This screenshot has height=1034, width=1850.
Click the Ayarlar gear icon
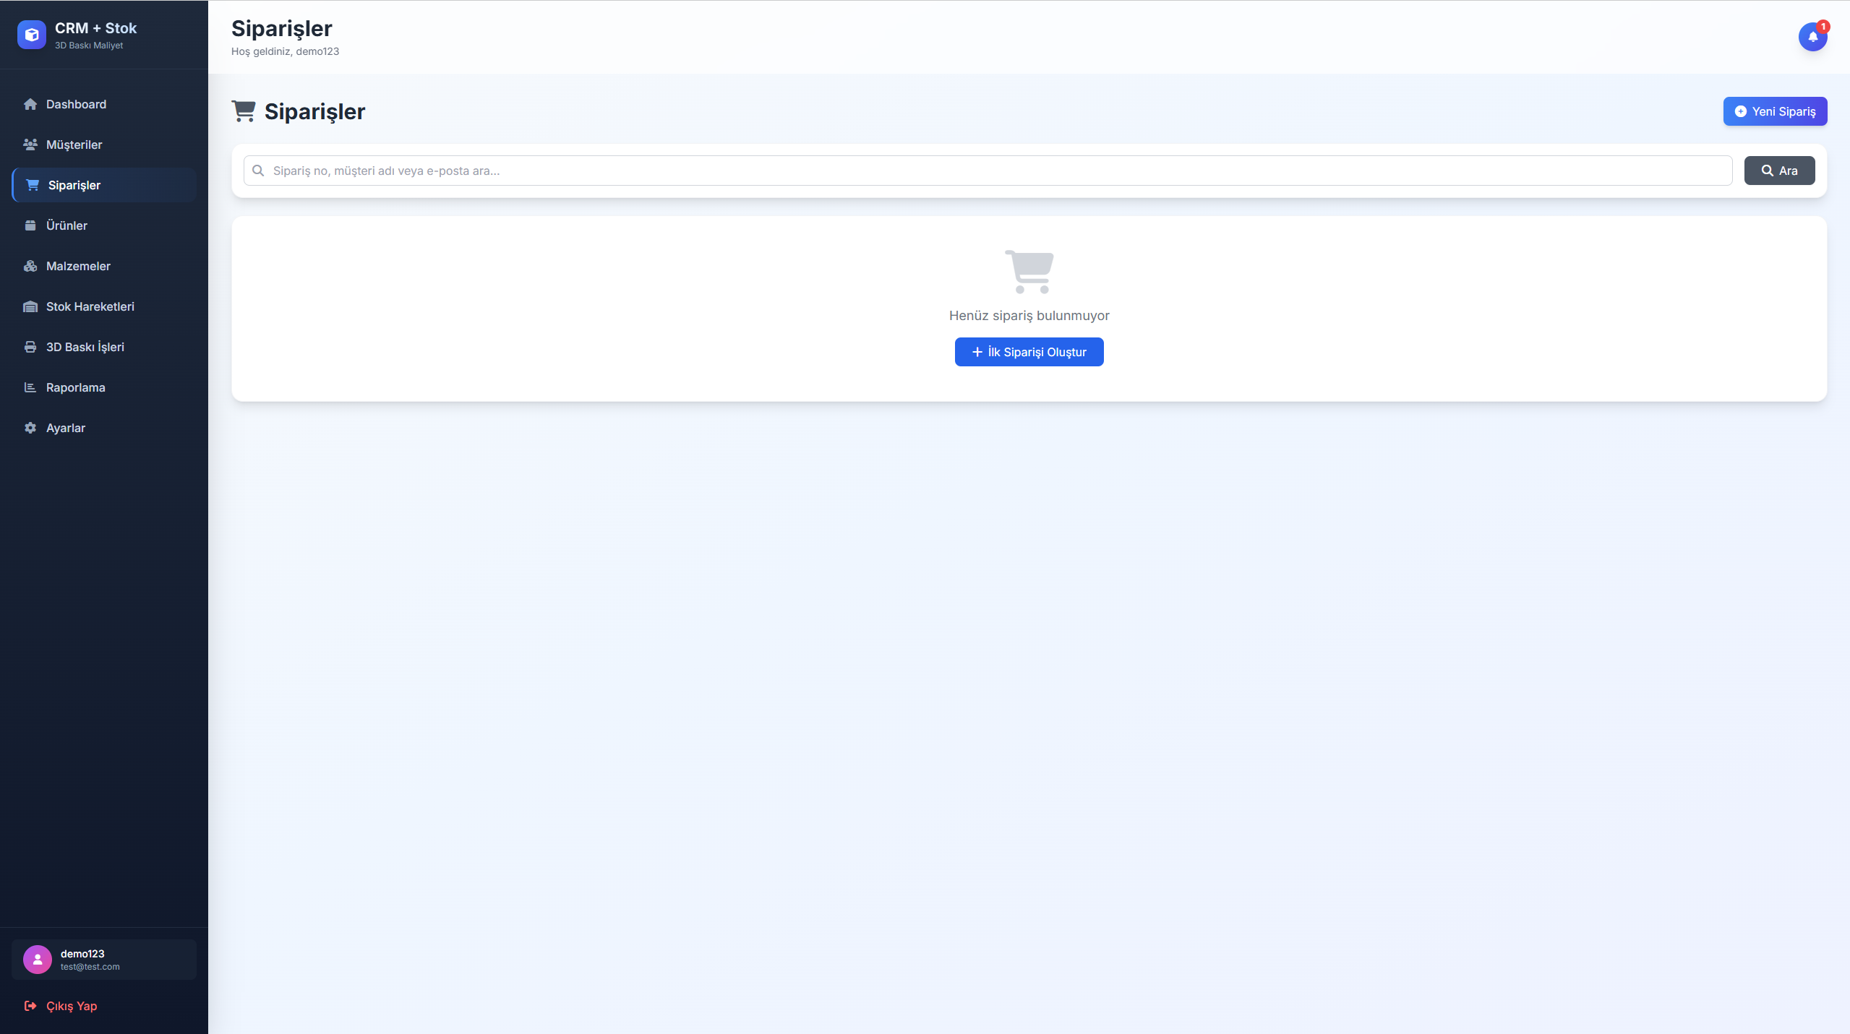click(30, 428)
